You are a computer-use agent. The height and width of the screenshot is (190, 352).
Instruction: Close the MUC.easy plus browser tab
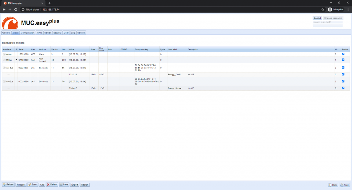click(43, 3)
